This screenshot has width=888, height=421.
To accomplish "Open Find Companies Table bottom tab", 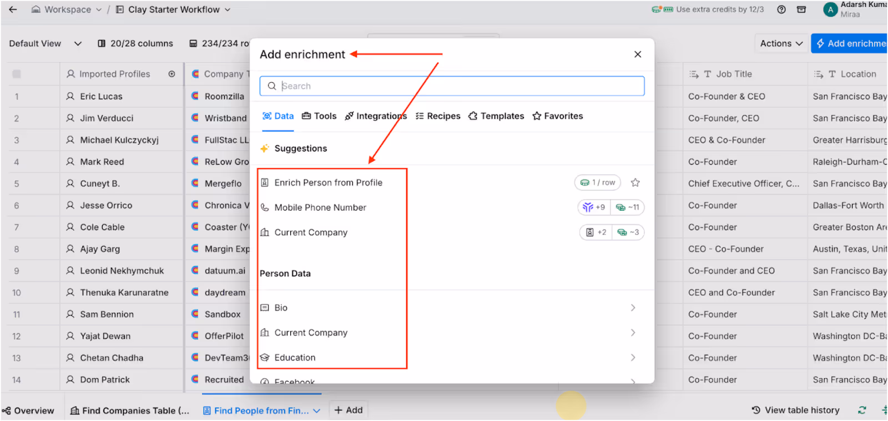I will pyautogui.click(x=130, y=410).
